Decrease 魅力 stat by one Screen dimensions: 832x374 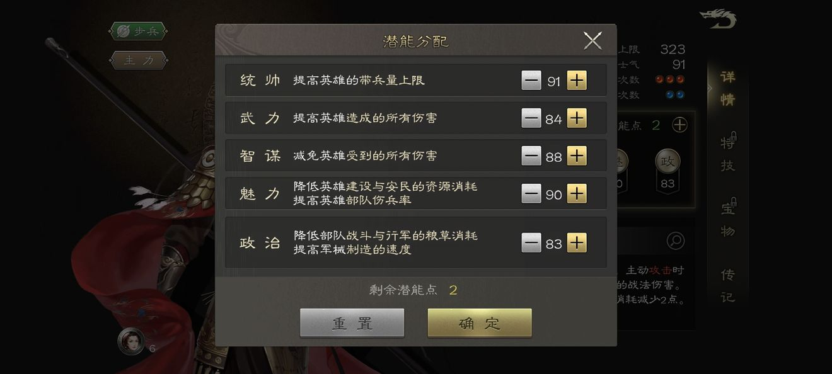pos(531,194)
